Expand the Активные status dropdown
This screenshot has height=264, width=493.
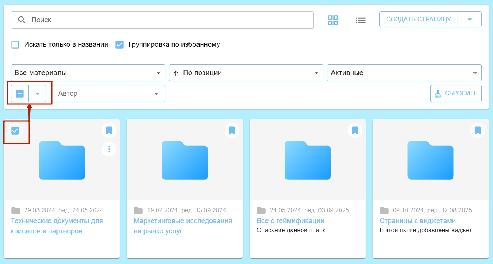(x=404, y=73)
